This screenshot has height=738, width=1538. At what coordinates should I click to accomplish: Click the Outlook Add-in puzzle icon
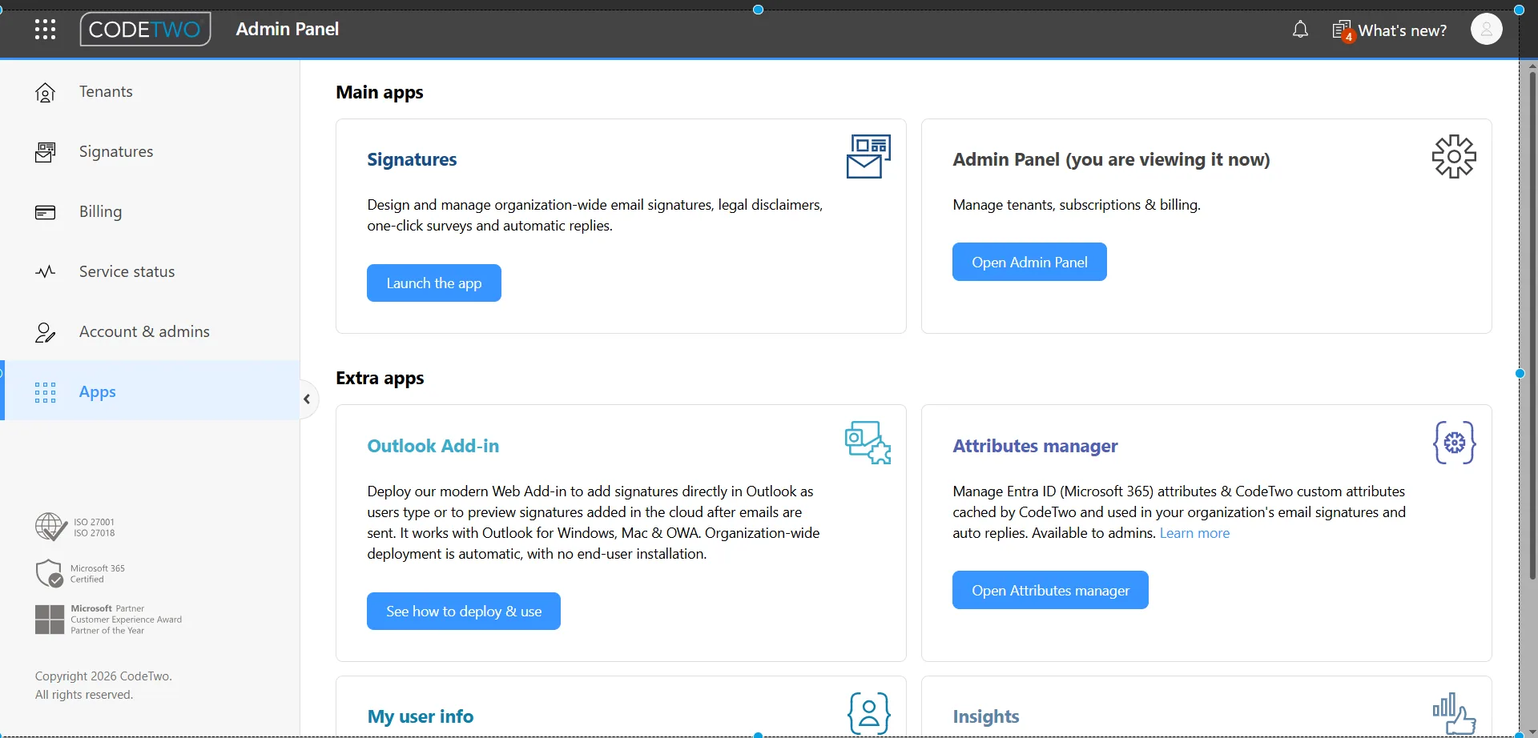[868, 443]
